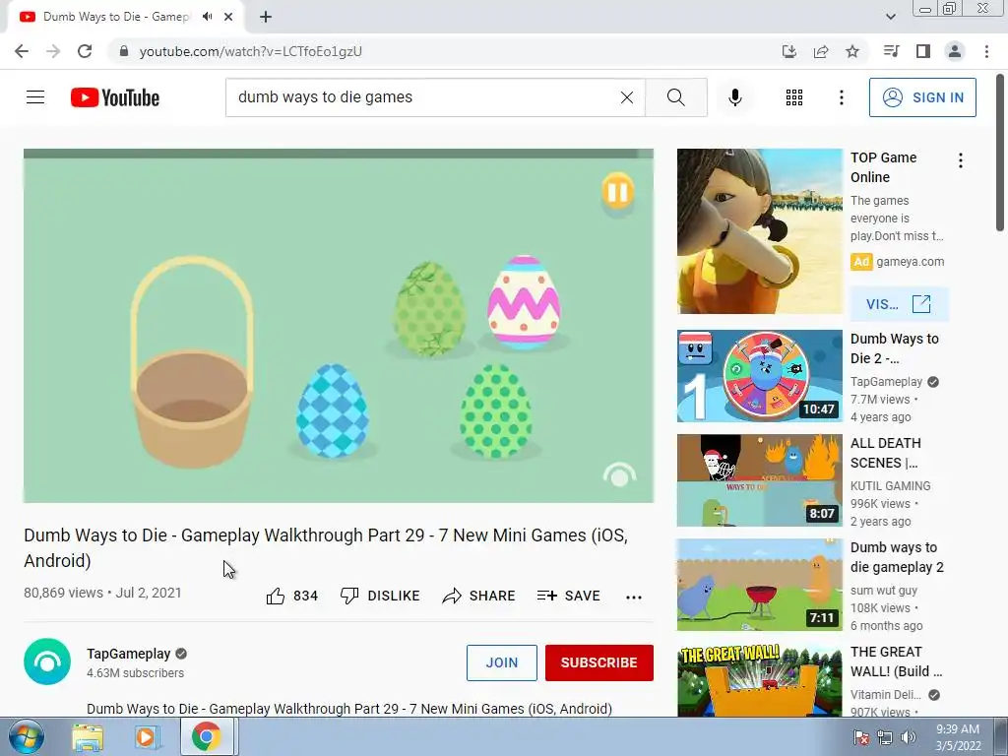Screen dimensions: 1008x756
Task: Open a new tab with the plus button
Action: (x=266, y=17)
